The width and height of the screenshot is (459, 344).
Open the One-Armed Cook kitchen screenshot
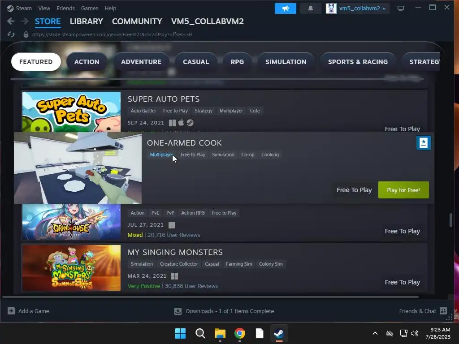click(x=78, y=168)
